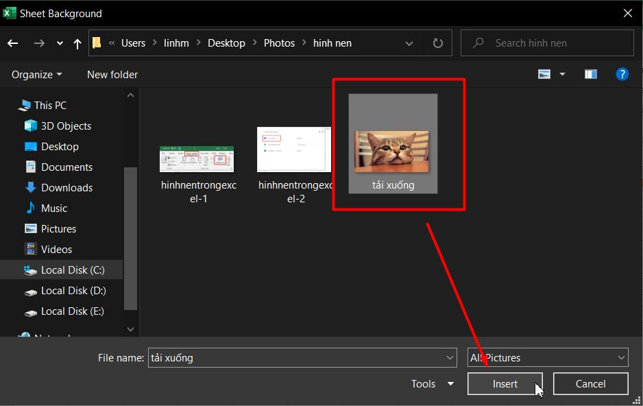Select This PC in the navigation pane
The height and width of the screenshot is (406, 643).
[50, 106]
